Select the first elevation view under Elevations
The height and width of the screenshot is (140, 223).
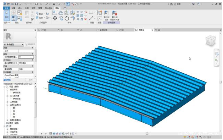tap(14, 108)
